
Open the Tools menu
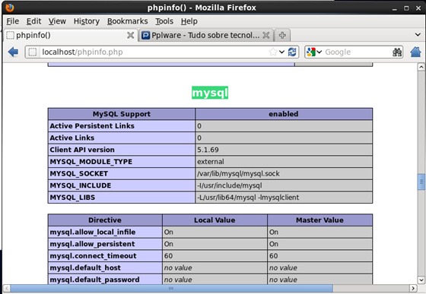click(x=164, y=21)
